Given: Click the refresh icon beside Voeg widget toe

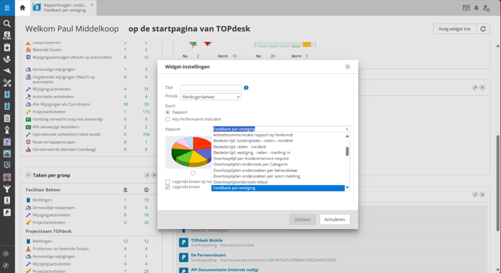Looking at the screenshot, I should point(483,29).
